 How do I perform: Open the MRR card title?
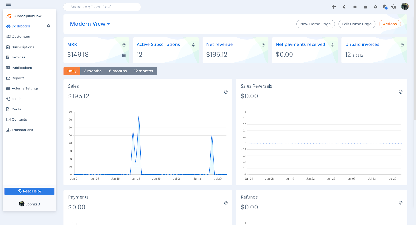click(72, 44)
